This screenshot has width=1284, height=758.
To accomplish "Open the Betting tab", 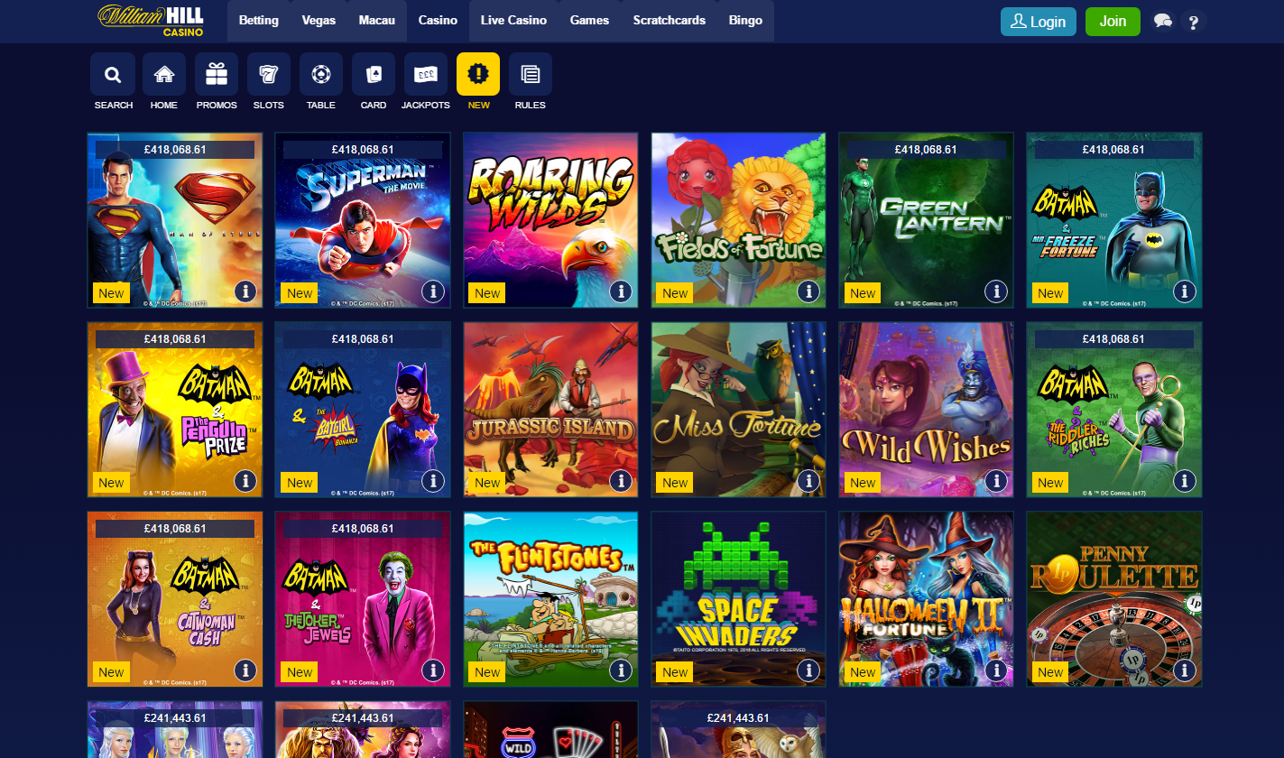I will [259, 21].
